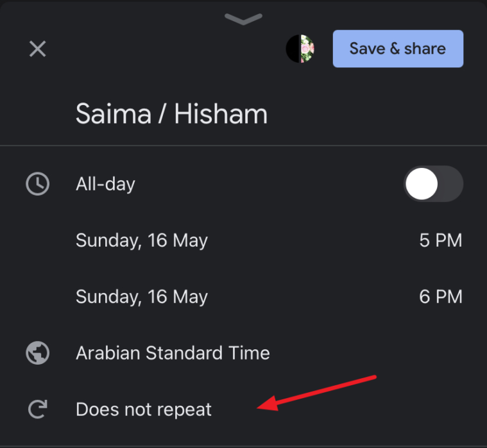
Task: Change the start date Sunday, 16 May
Action: (142, 240)
